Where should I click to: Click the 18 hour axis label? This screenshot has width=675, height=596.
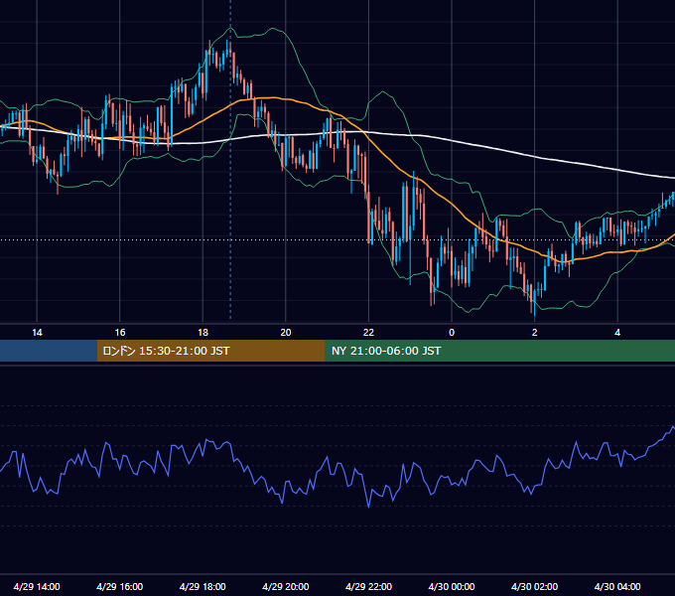coord(202,333)
